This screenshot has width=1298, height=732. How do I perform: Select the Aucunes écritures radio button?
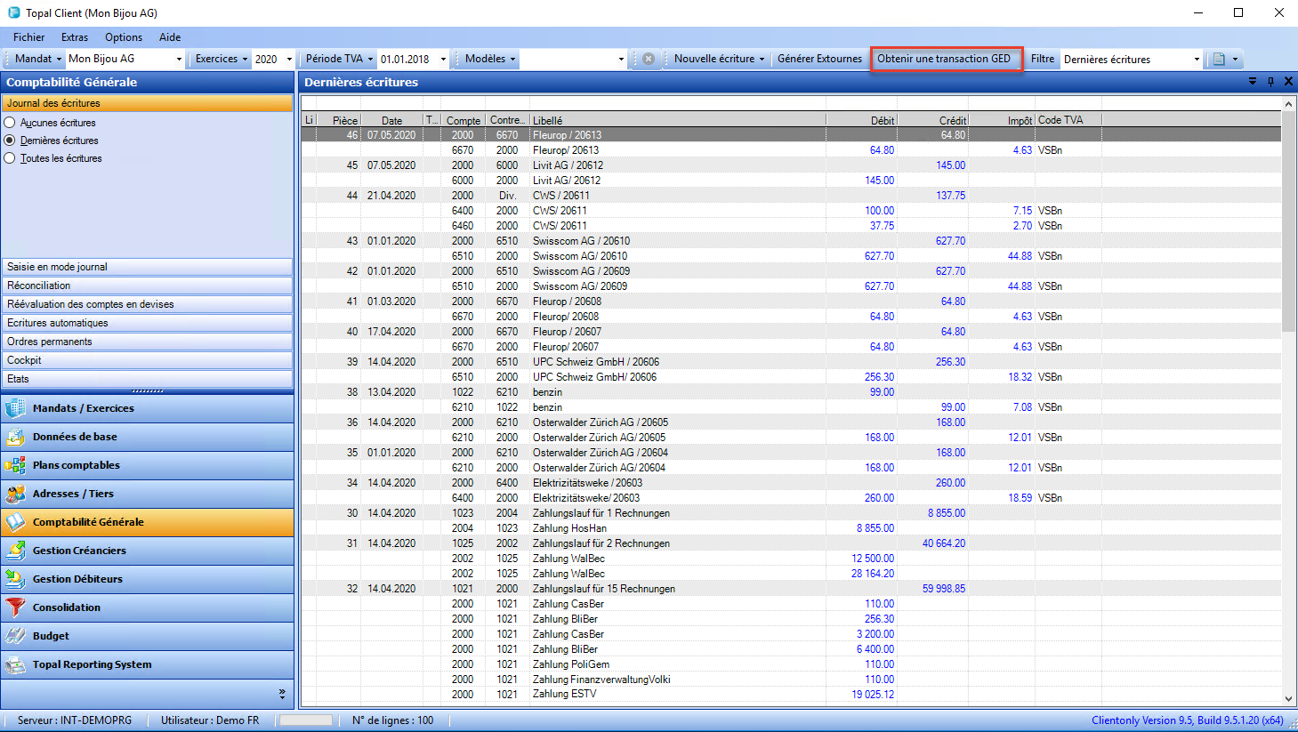click(x=10, y=123)
